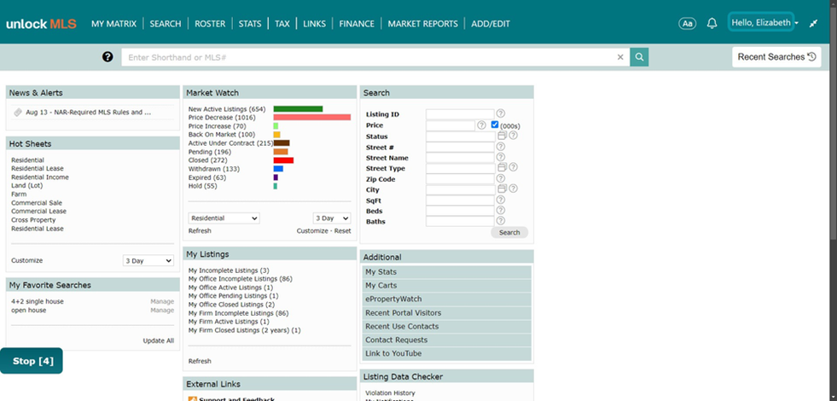Open the ROSTER menu
837x401 pixels.
210,24
